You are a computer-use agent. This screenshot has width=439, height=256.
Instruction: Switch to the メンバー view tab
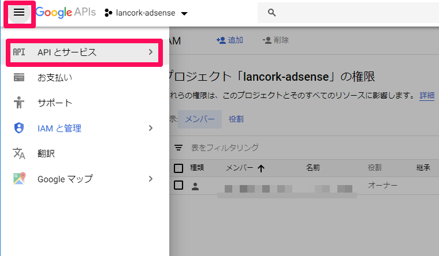pyautogui.click(x=200, y=119)
